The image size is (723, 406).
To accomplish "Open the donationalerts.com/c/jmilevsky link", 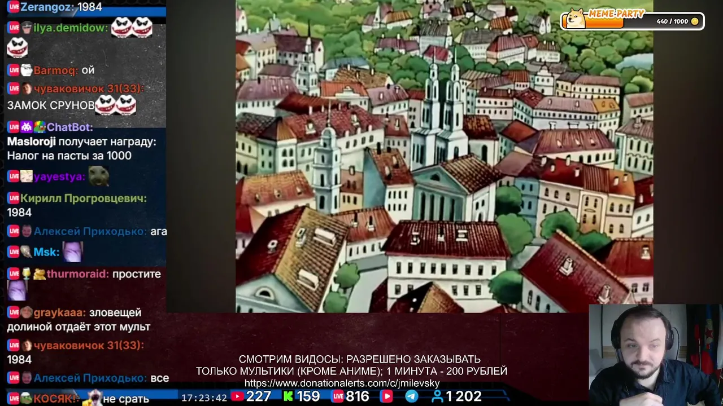I will click(x=342, y=383).
